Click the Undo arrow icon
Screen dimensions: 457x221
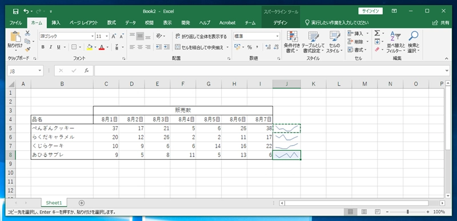coord(26,11)
